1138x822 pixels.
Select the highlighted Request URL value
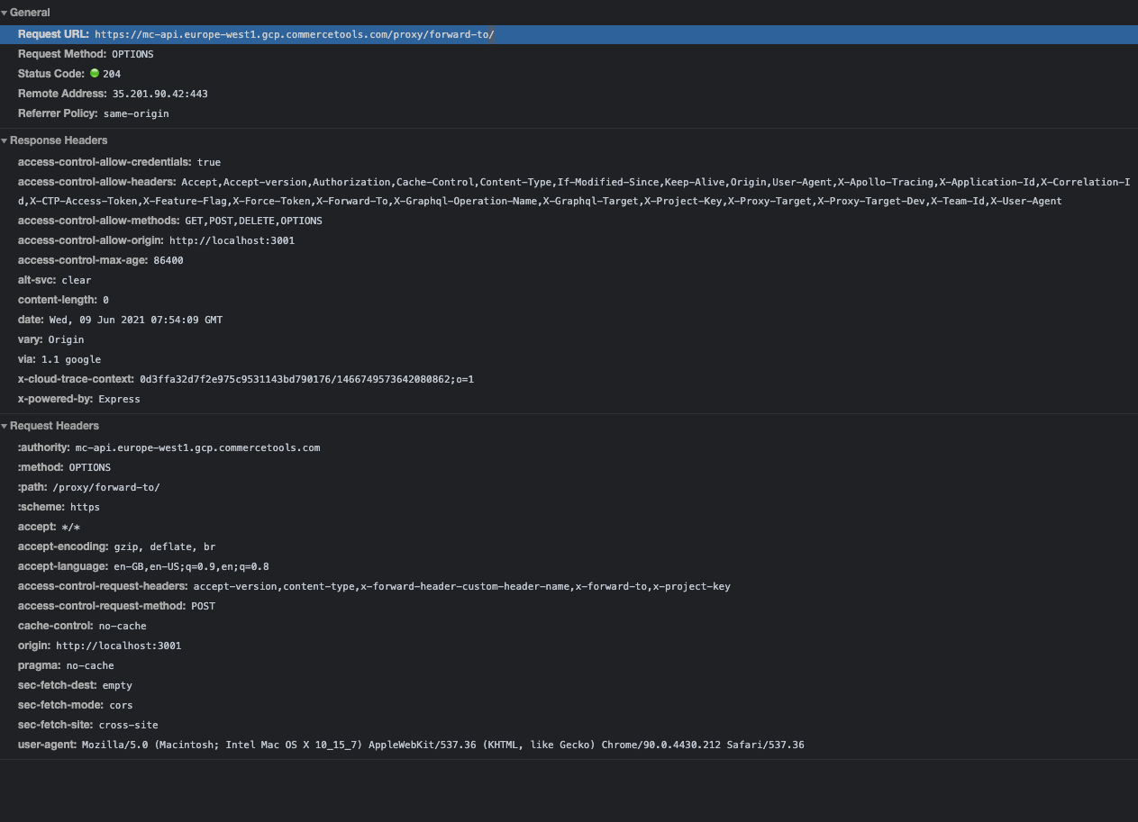[293, 34]
